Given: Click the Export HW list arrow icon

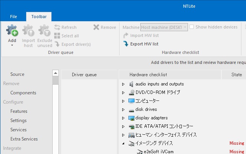Looking at the screenshot, I should (126, 44).
